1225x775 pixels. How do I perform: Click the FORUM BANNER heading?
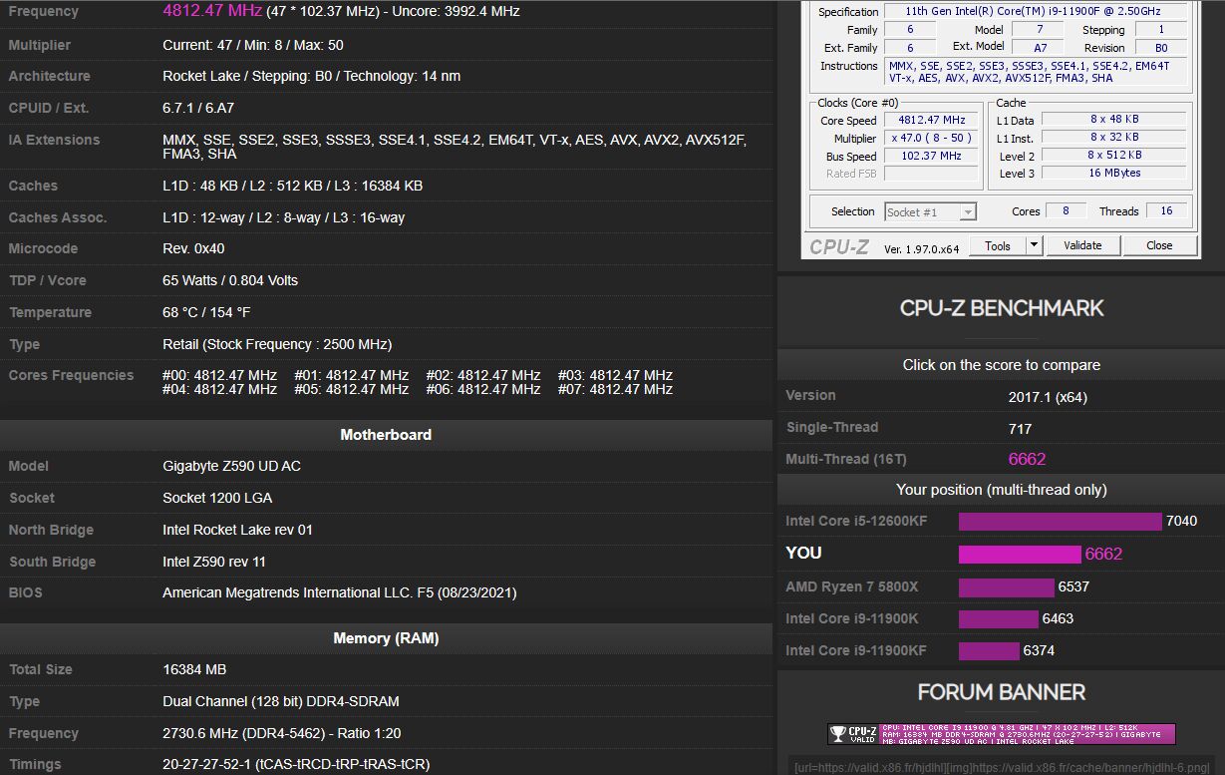tap(1001, 692)
